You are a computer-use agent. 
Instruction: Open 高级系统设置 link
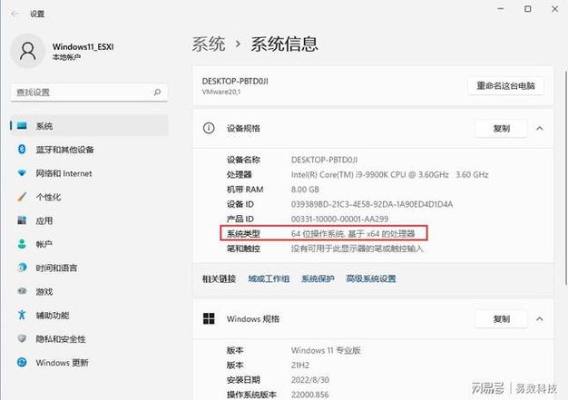point(371,278)
